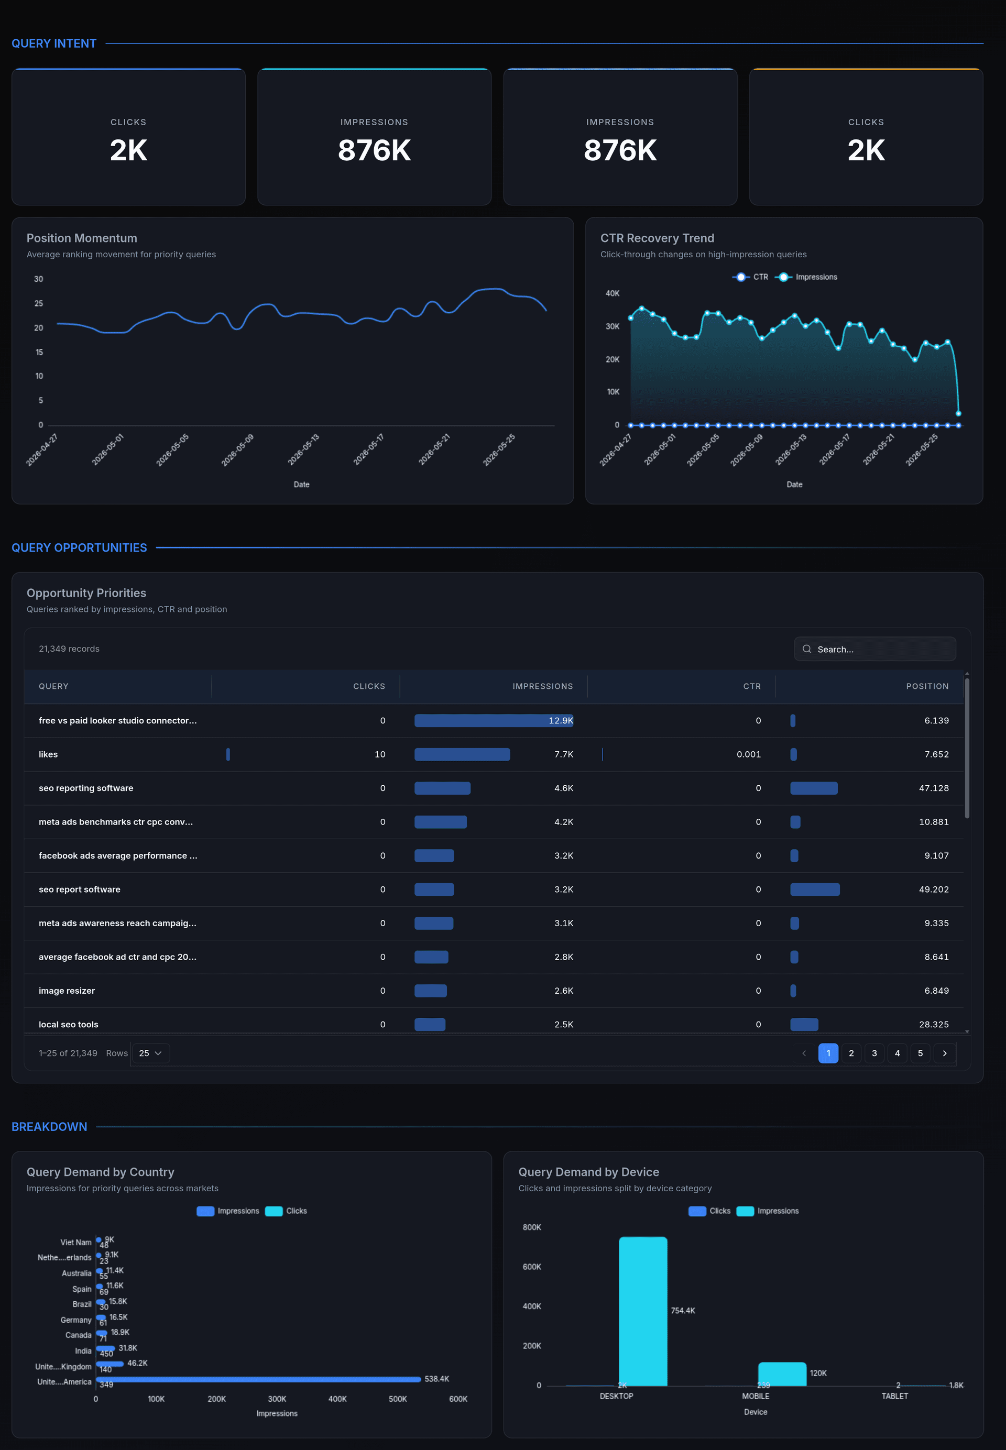Click the MOBILE 120K impressions bar
Viewport: 1006px width, 1450px height.
pos(782,1375)
